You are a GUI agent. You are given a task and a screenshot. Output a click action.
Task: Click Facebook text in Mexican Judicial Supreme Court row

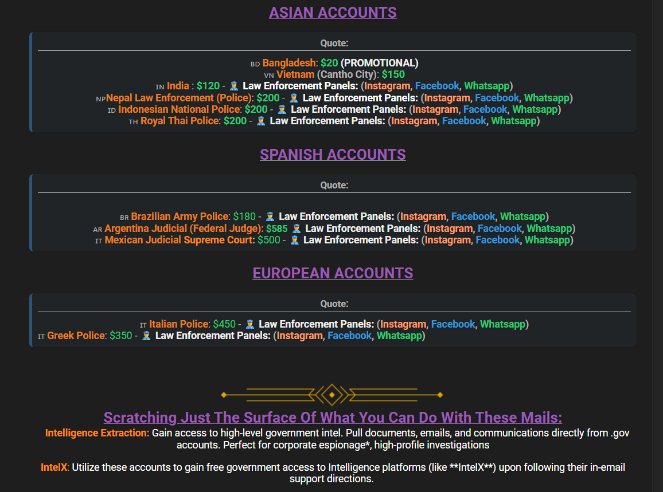498,240
